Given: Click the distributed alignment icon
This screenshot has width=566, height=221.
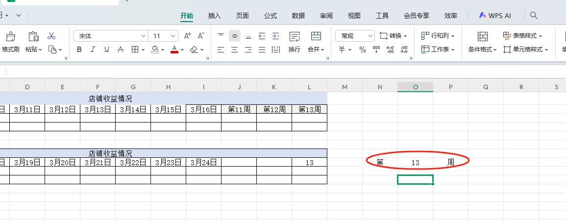Looking at the screenshot, I should click(276, 50).
